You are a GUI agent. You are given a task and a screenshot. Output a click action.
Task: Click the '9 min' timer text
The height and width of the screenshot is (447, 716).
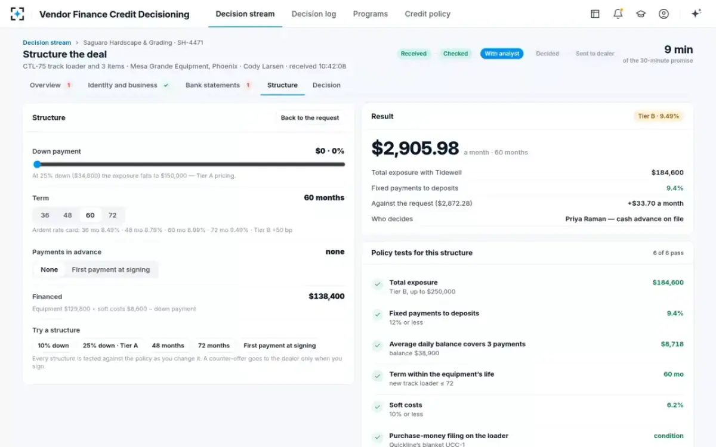(679, 49)
